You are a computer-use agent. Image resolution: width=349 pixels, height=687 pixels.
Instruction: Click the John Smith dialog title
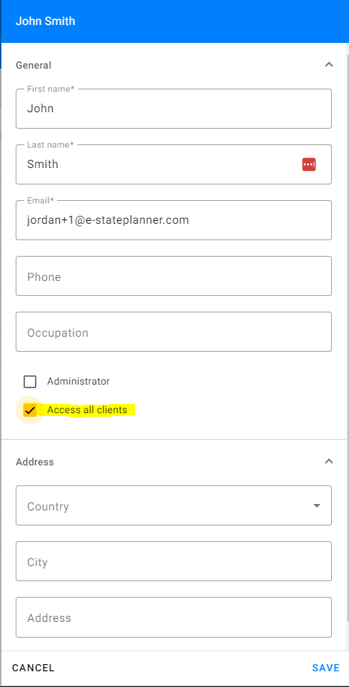[46, 21]
